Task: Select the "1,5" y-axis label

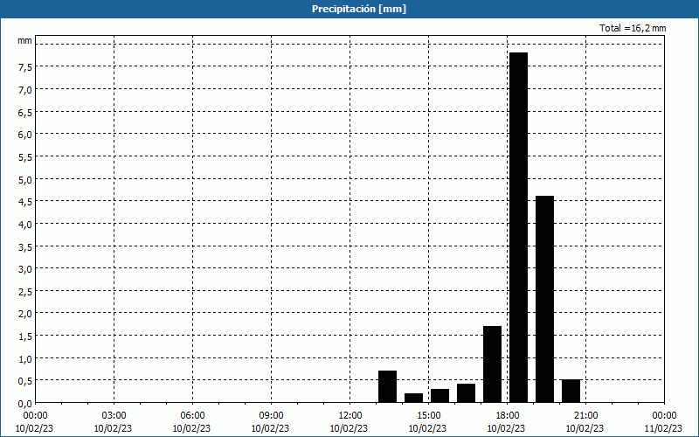Action: 25,336
